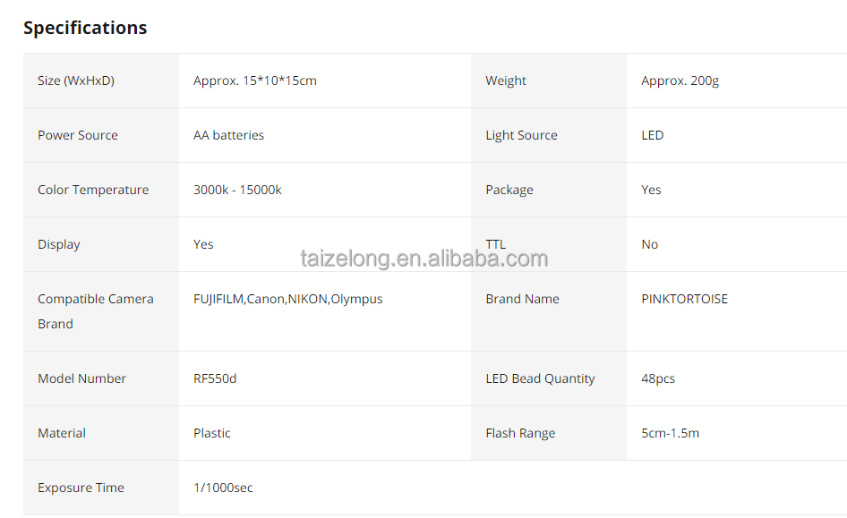This screenshot has width=847, height=518.
Task: Click the Approx. 15*10*15cm value
Action: 255,81
